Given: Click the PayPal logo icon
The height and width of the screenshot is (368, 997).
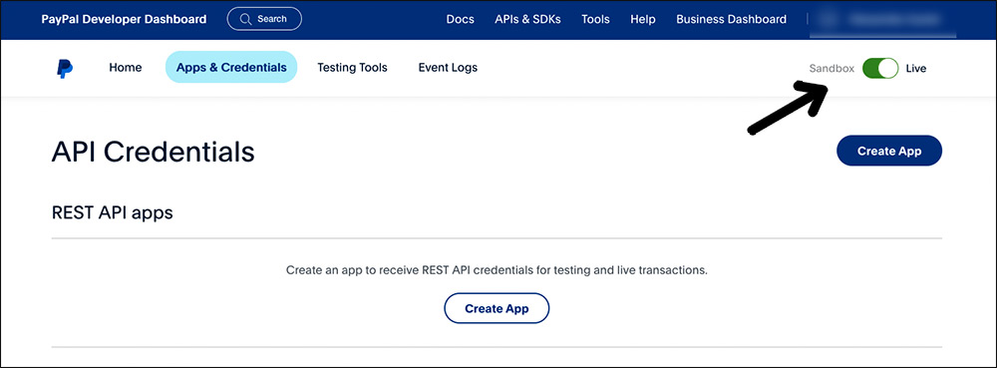Looking at the screenshot, I should tap(64, 69).
